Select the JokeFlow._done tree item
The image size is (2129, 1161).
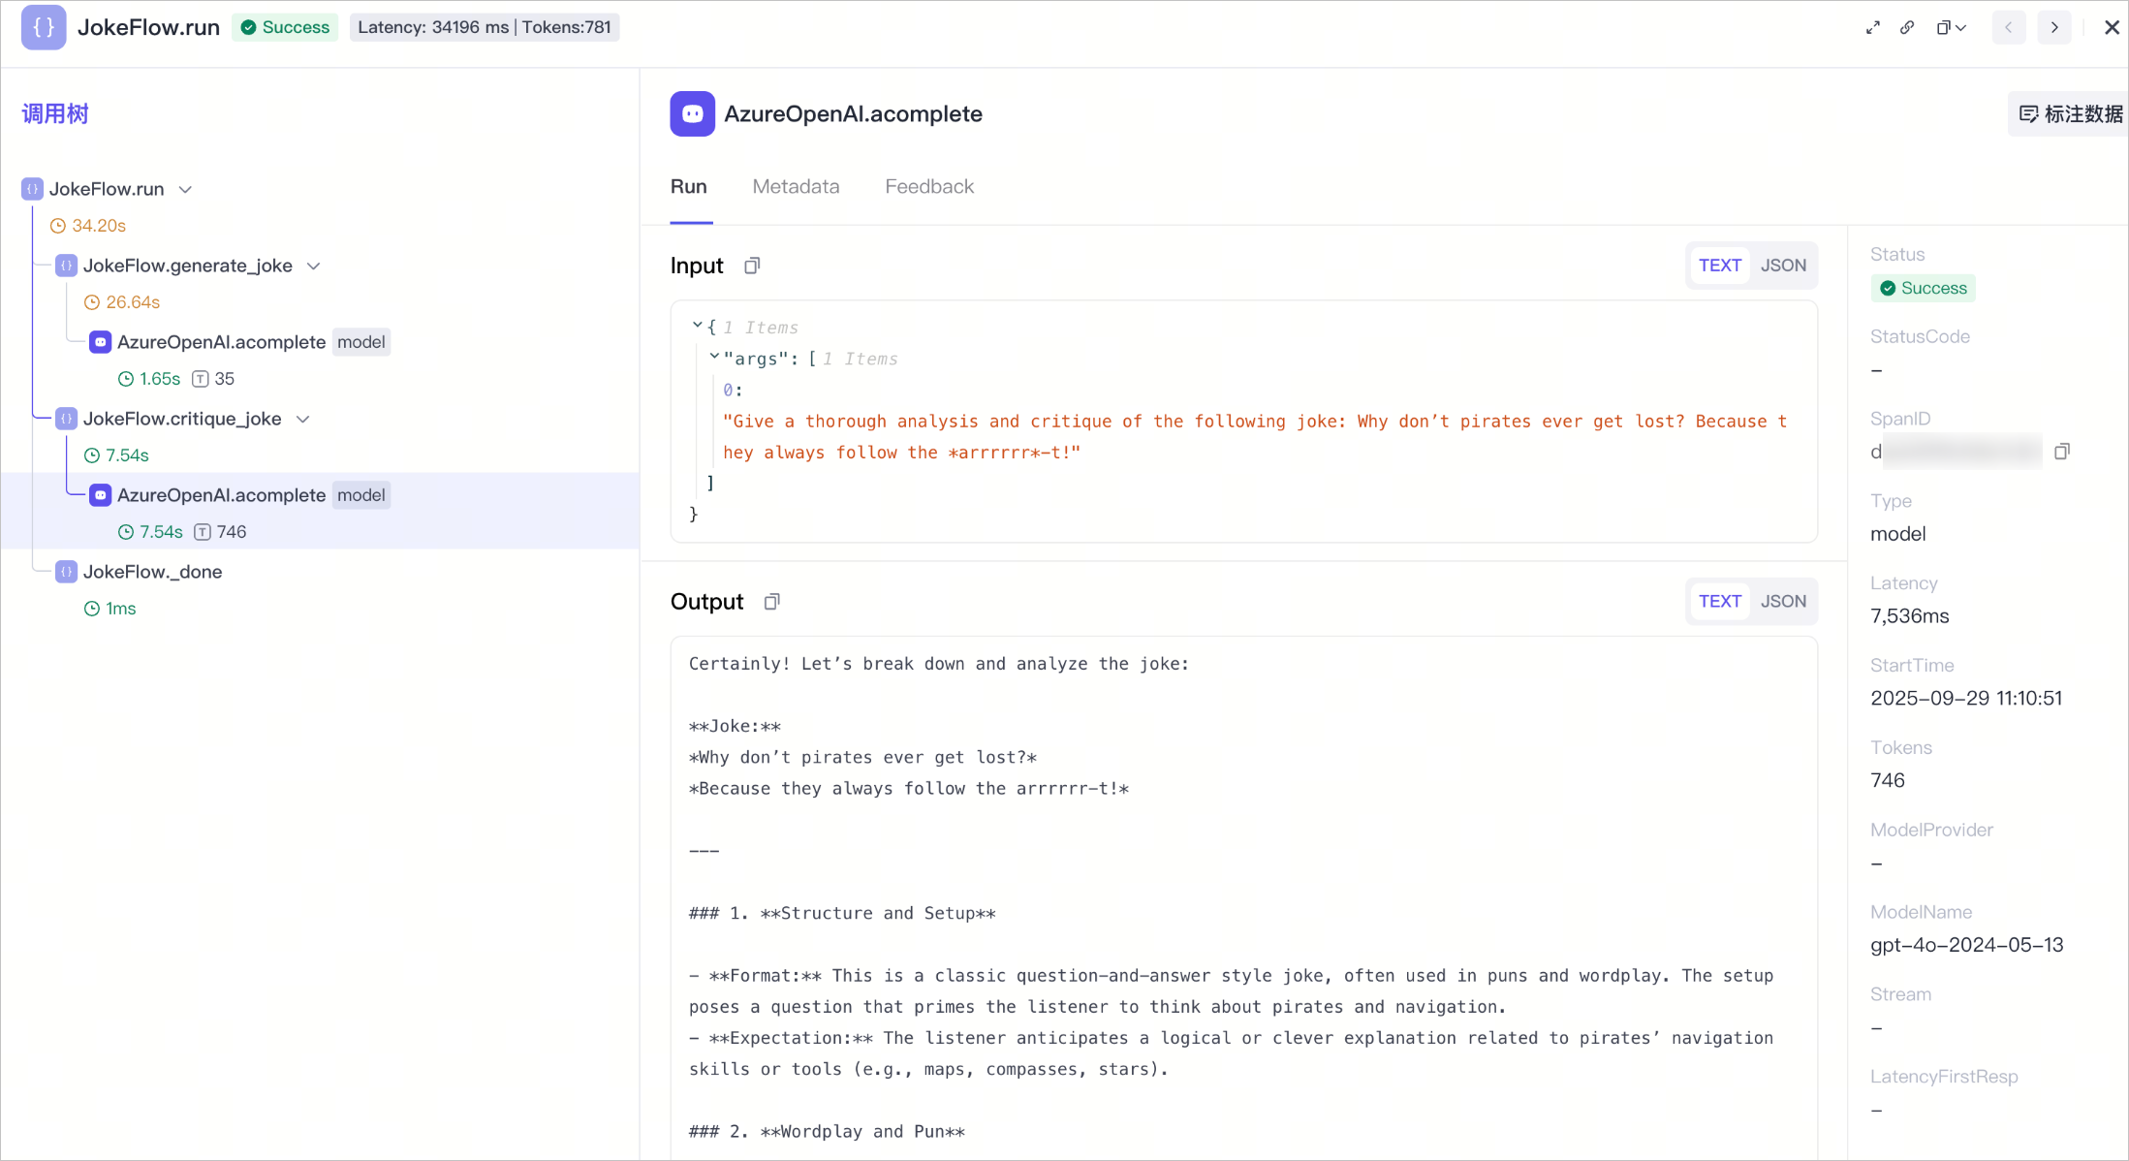point(152,572)
